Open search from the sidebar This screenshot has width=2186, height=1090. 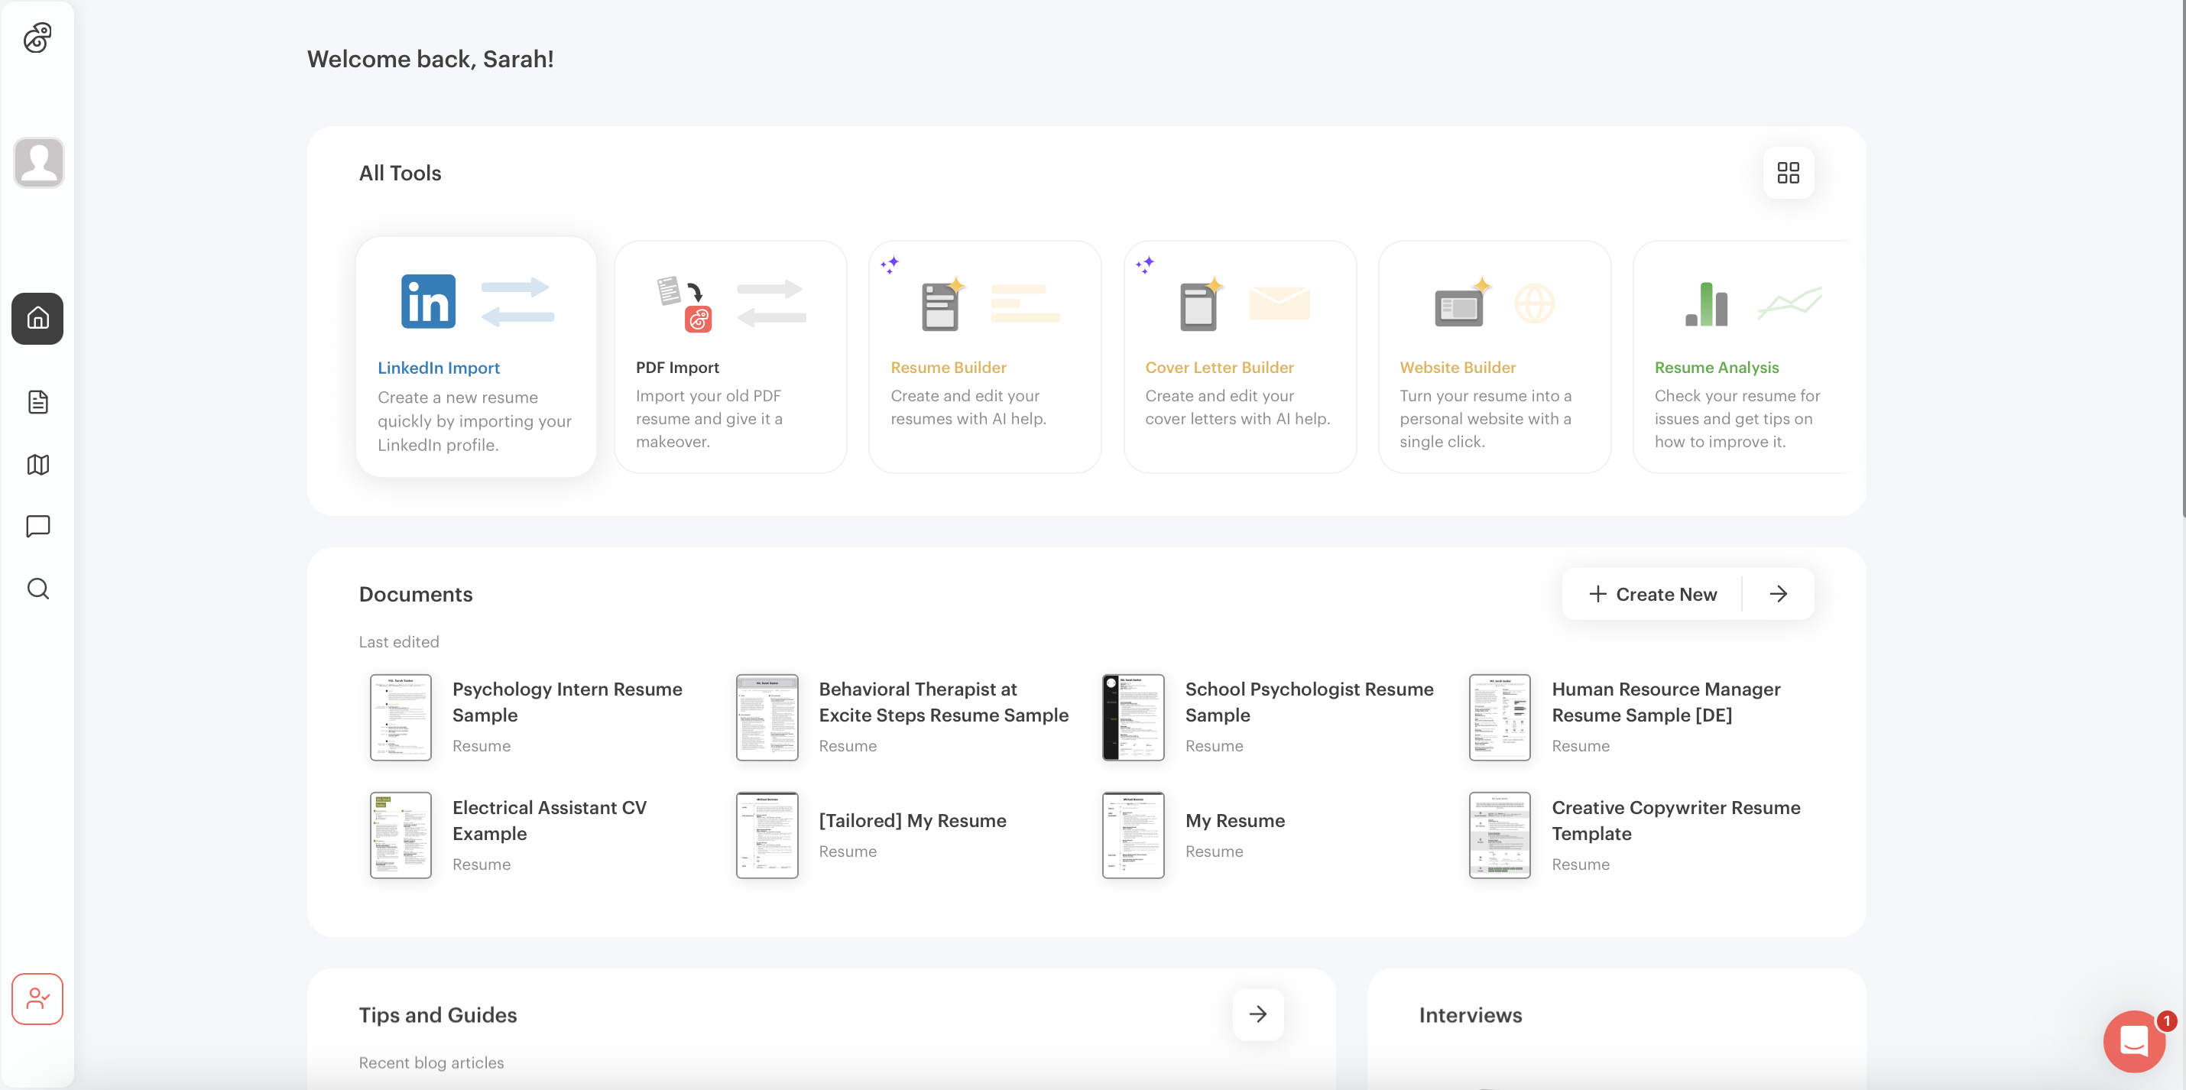click(x=37, y=589)
